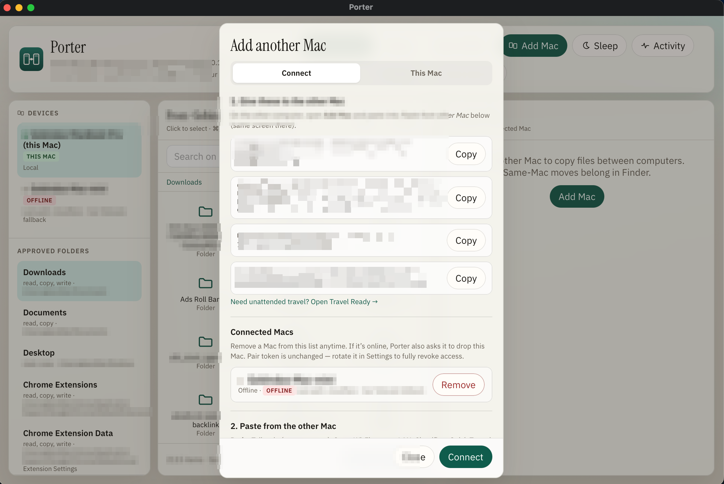
Task: Select Downloads in Approved Folders
Action: point(79,281)
